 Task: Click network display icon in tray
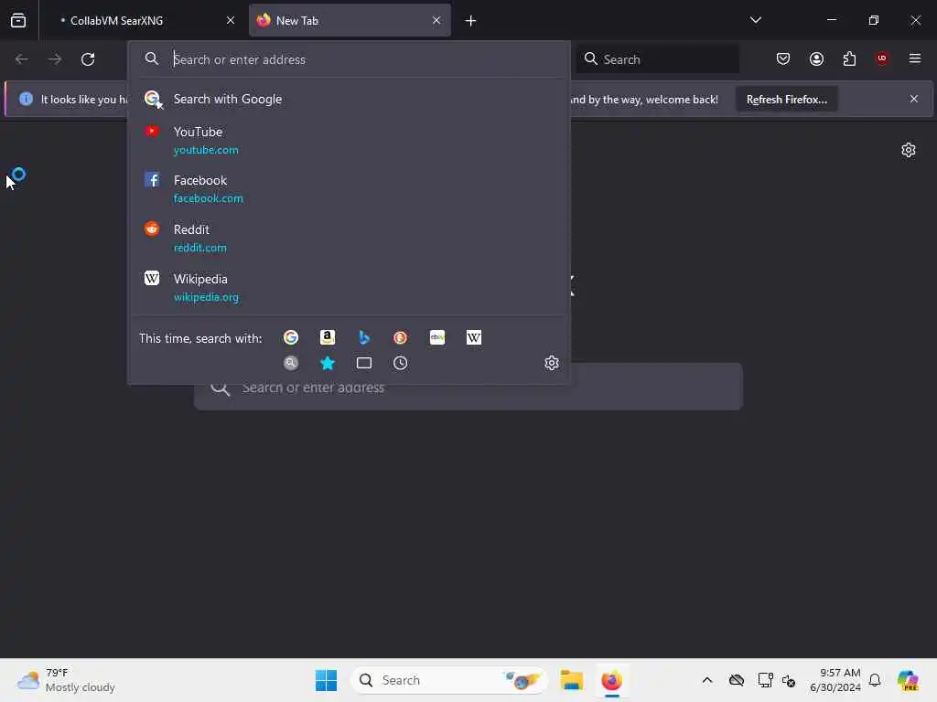tap(765, 680)
